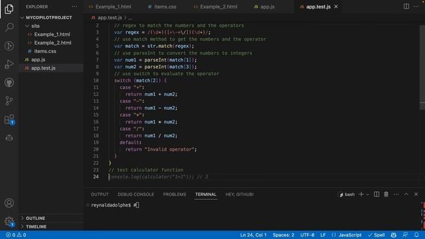This screenshot has width=425, height=239.
Task: Select app.test.js in the file tree
Action: tap(43, 68)
